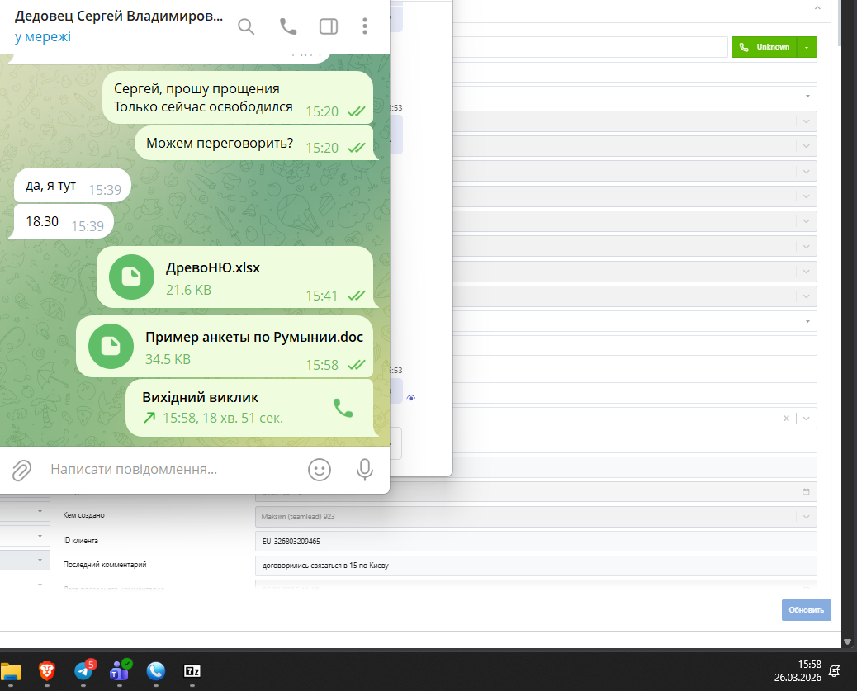Open 7-Zip from the taskbar
Screen dimensions: 857x691
click(192, 670)
